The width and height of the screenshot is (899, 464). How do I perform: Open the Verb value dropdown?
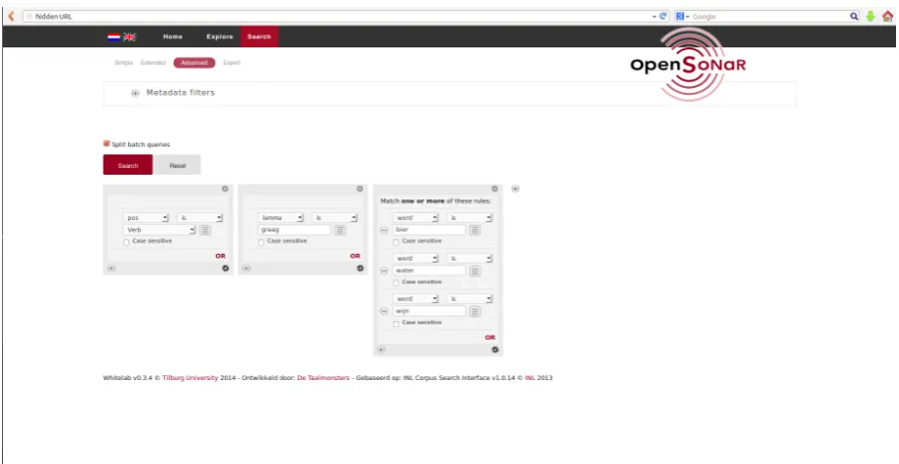click(160, 230)
